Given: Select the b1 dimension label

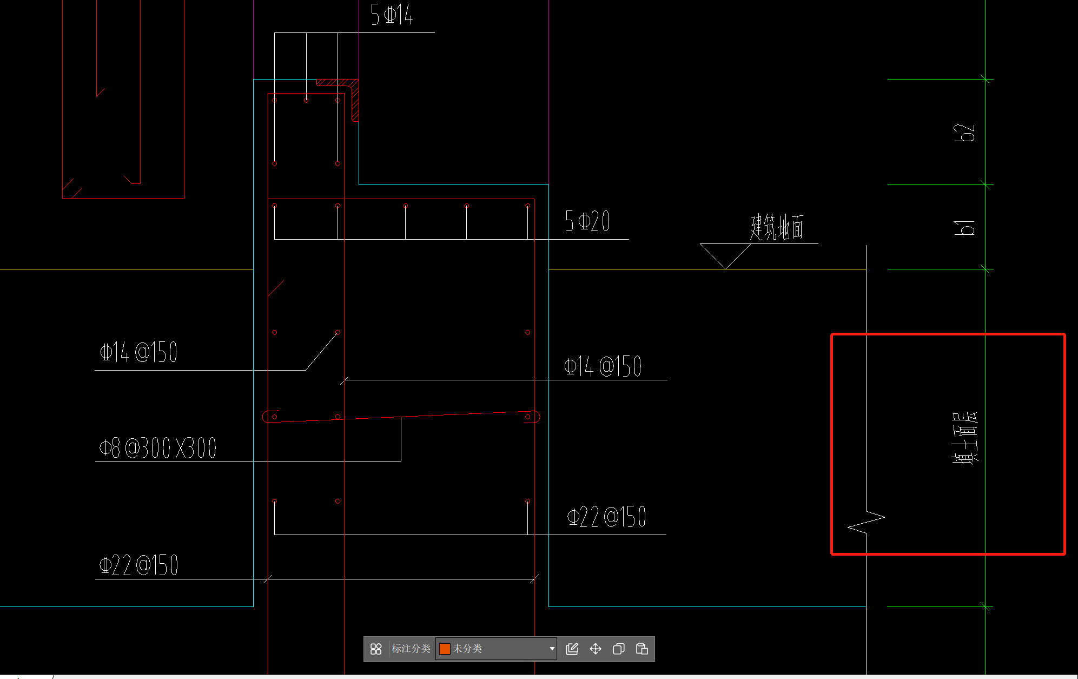Looking at the screenshot, I should (x=964, y=227).
